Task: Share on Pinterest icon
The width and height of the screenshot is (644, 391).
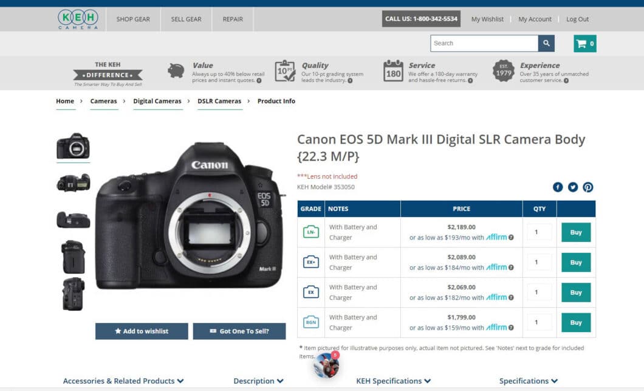Action: [x=588, y=187]
